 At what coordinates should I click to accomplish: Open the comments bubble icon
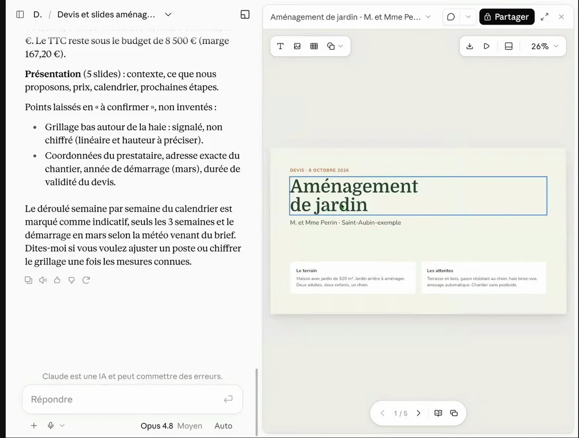[451, 17]
